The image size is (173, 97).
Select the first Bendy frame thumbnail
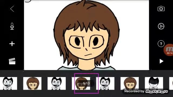pos(8,83)
